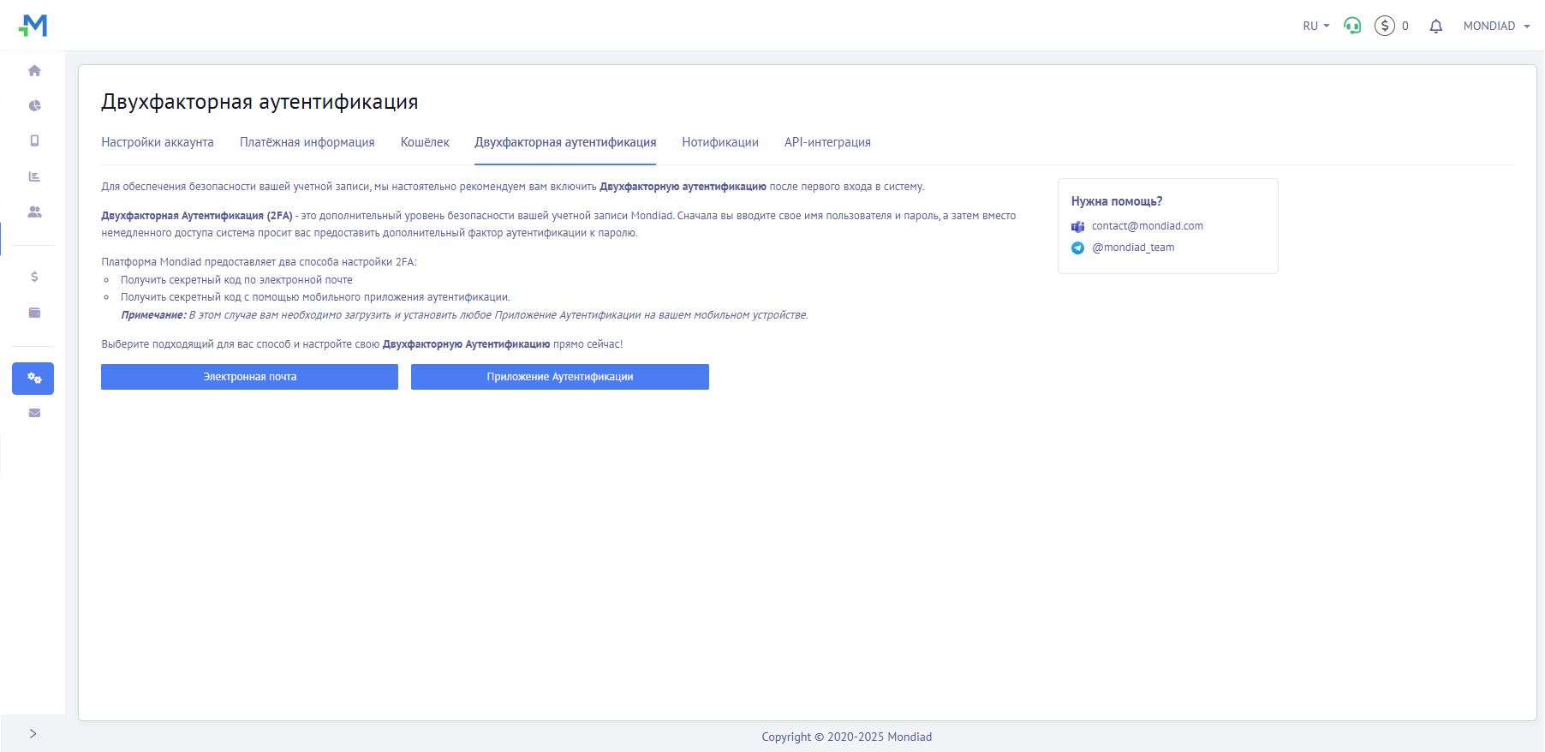
Task: Select the mobile device sidebar icon
Action: [x=34, y=140]
